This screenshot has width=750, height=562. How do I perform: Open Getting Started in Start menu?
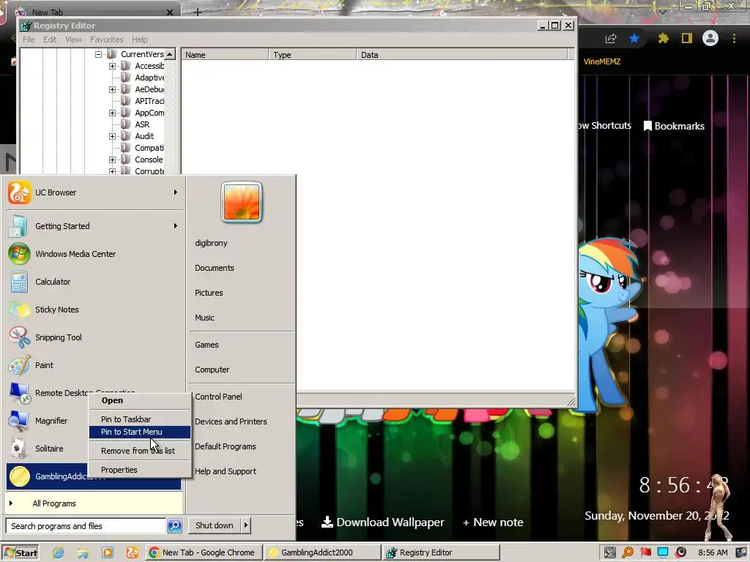pyautogui.click(x=94, y=226)
